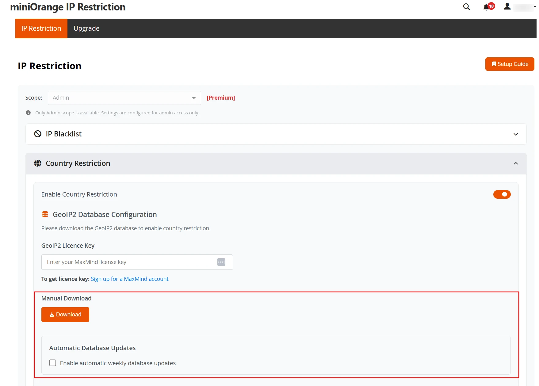Click the GeoIP2 database stack icon
Viewport: 539px width, 386px height.
tap(45, 214)
